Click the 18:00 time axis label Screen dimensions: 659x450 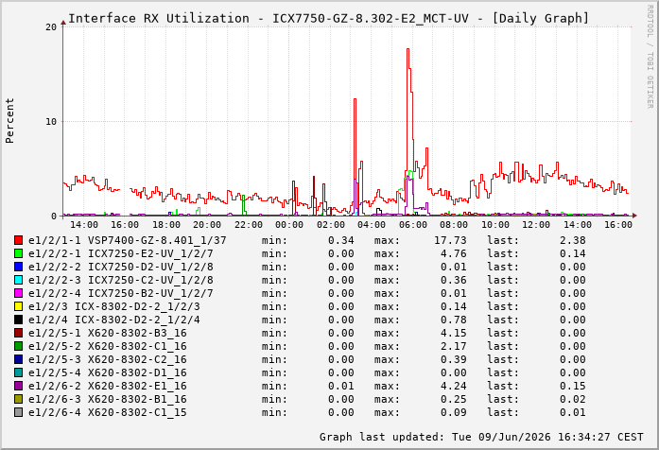pos(166,225)
